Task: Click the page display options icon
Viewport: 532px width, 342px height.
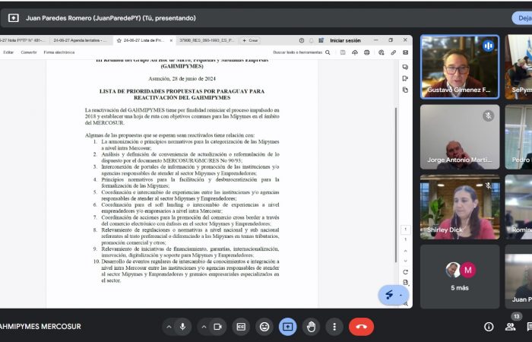Action: tap(405, 282)
